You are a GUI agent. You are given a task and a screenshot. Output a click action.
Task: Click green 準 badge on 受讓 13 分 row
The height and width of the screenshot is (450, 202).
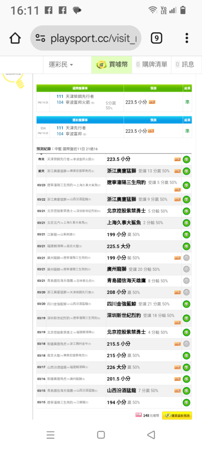(x=187, y=171)
